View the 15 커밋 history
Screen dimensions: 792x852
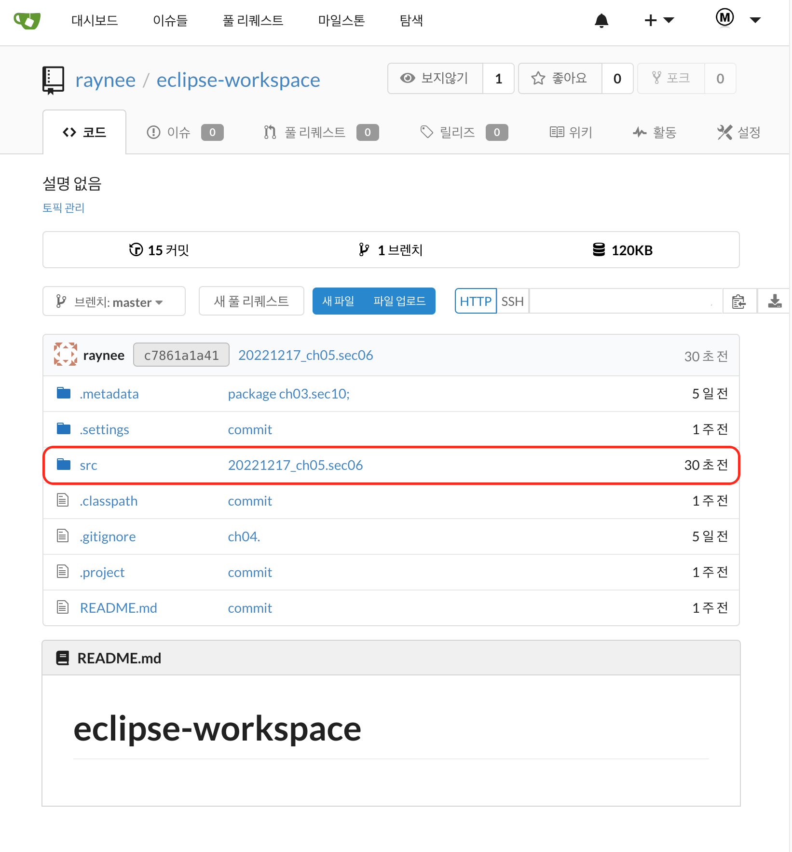pyautogui.click(x=159, y=250)
